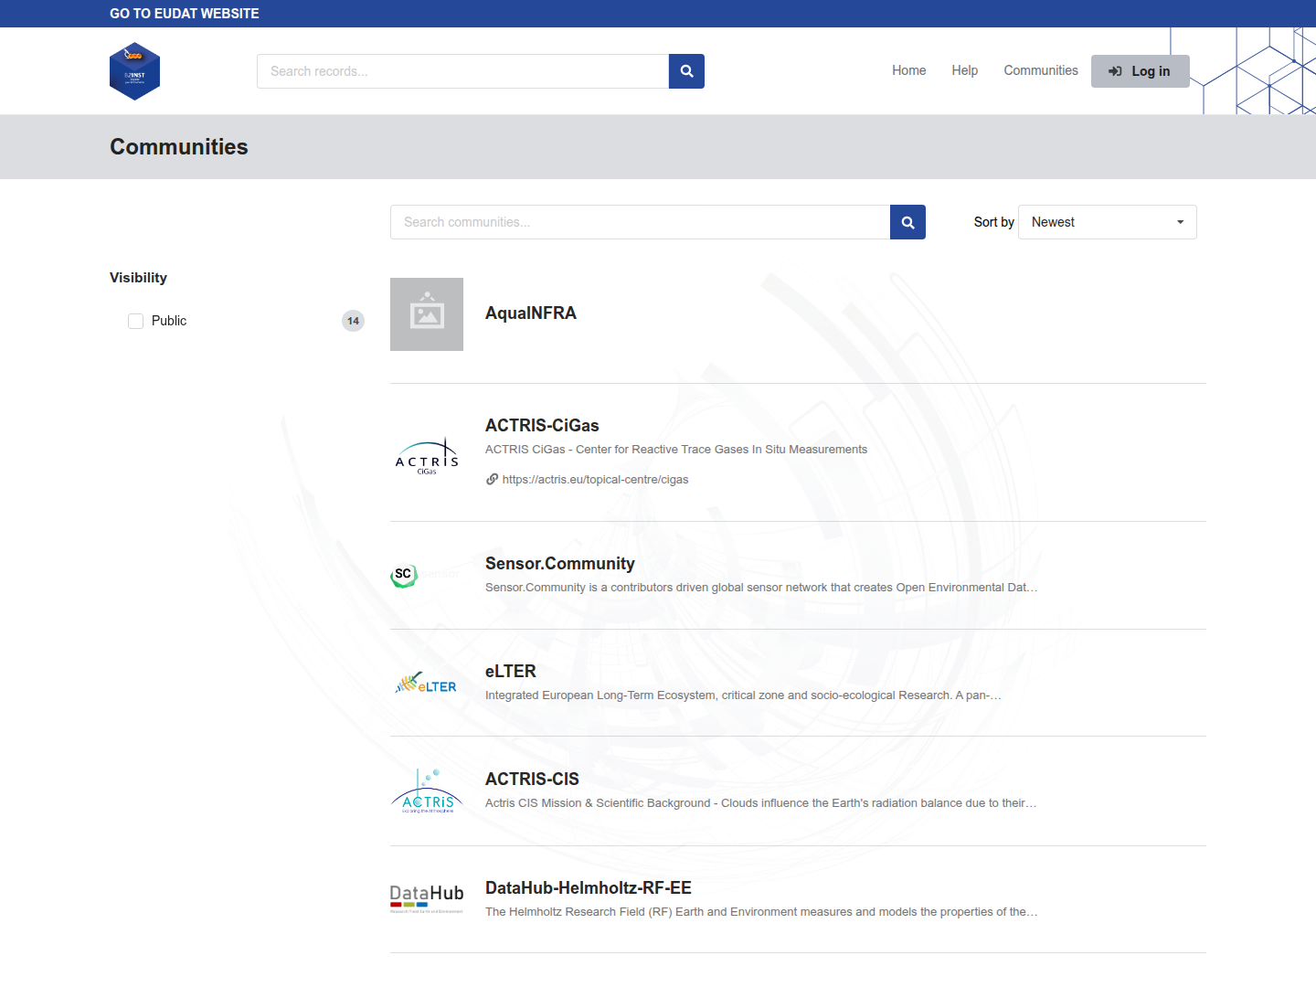
Task: Click the Public filter label
Action: [x=169, y=321]
